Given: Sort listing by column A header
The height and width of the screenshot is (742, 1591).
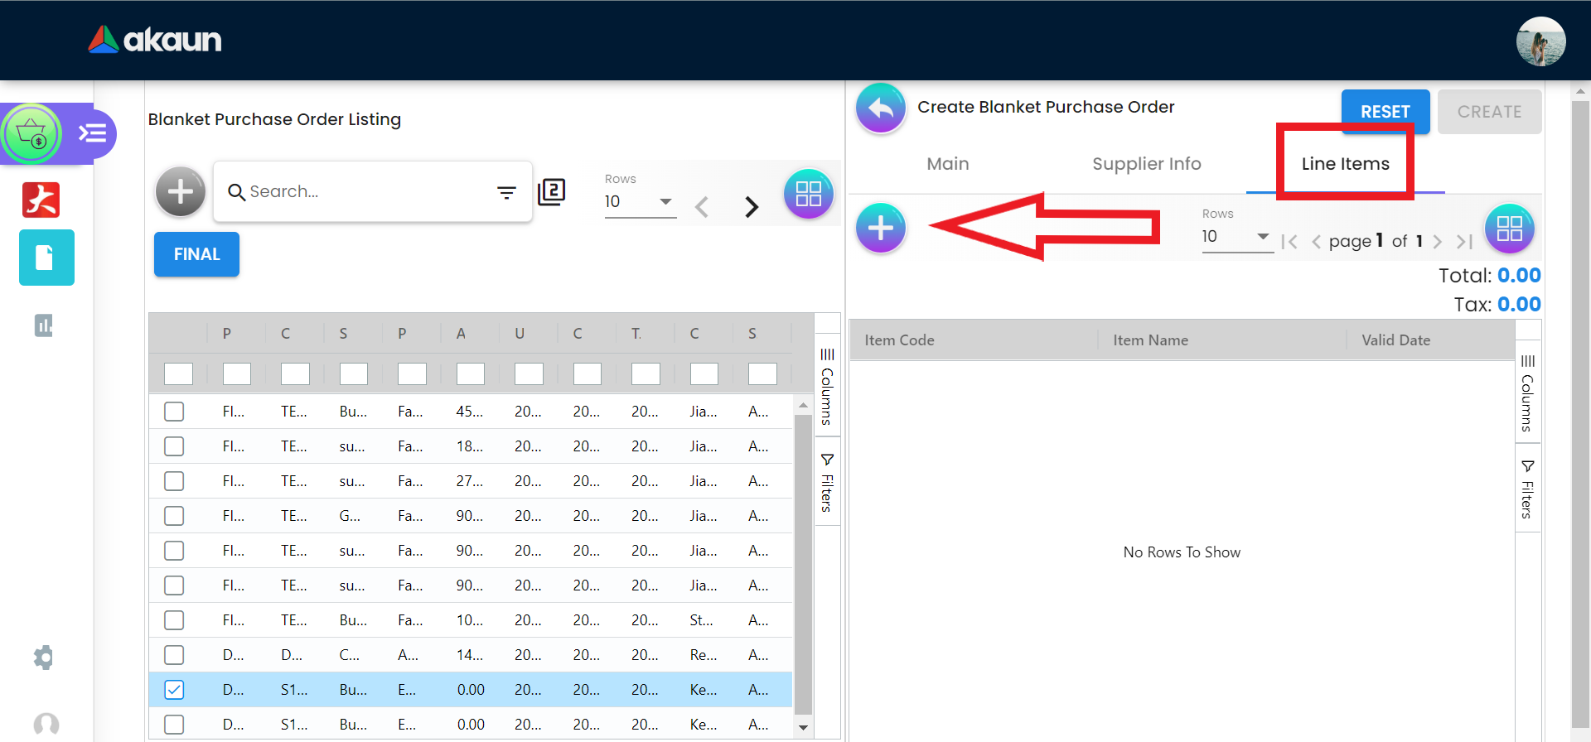Looking at the screenshot, I should tap(461, 334).
